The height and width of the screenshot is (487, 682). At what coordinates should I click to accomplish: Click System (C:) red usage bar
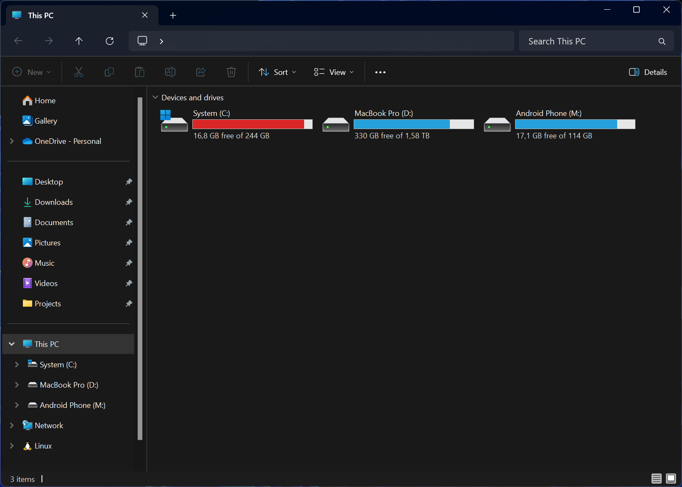click(x=252, y=124)
